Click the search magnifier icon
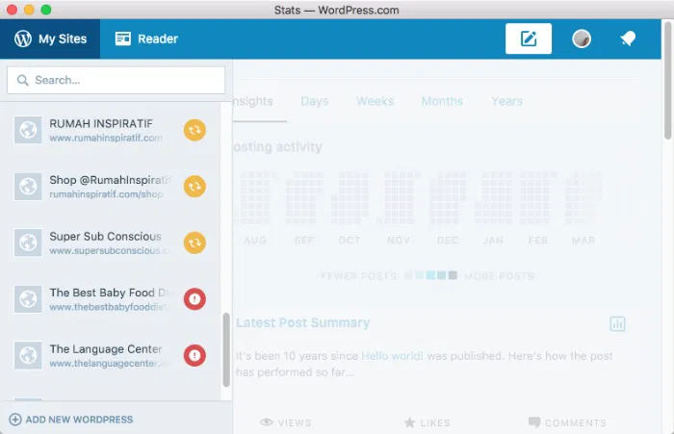The width and height of the screenshot is (674, 434). click(22, 80)
